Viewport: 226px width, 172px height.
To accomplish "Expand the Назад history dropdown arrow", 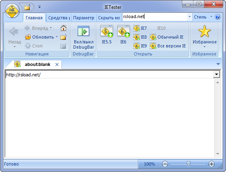I will click(14, 47).
